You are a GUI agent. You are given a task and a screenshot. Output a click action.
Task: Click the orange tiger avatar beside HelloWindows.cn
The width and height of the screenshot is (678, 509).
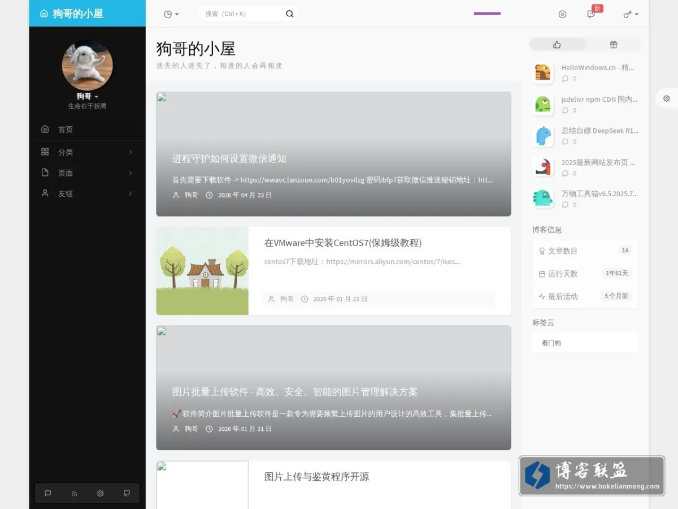[543, 72]
